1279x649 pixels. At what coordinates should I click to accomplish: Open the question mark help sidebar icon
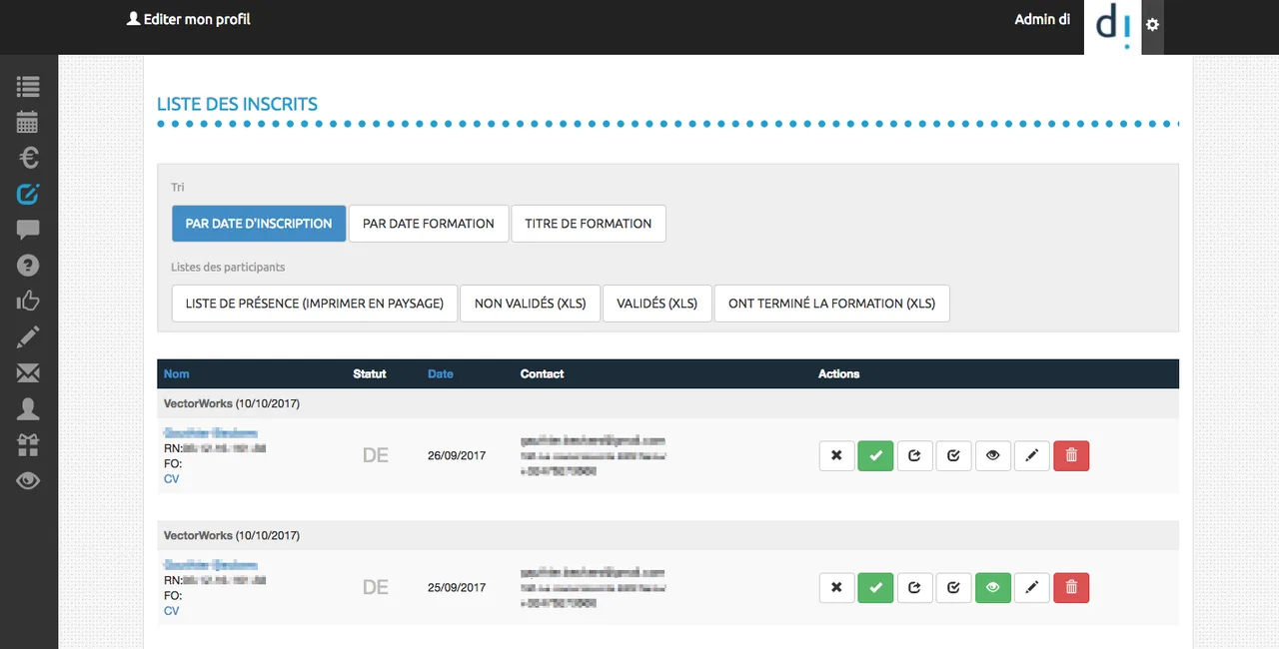pos(28,265)
